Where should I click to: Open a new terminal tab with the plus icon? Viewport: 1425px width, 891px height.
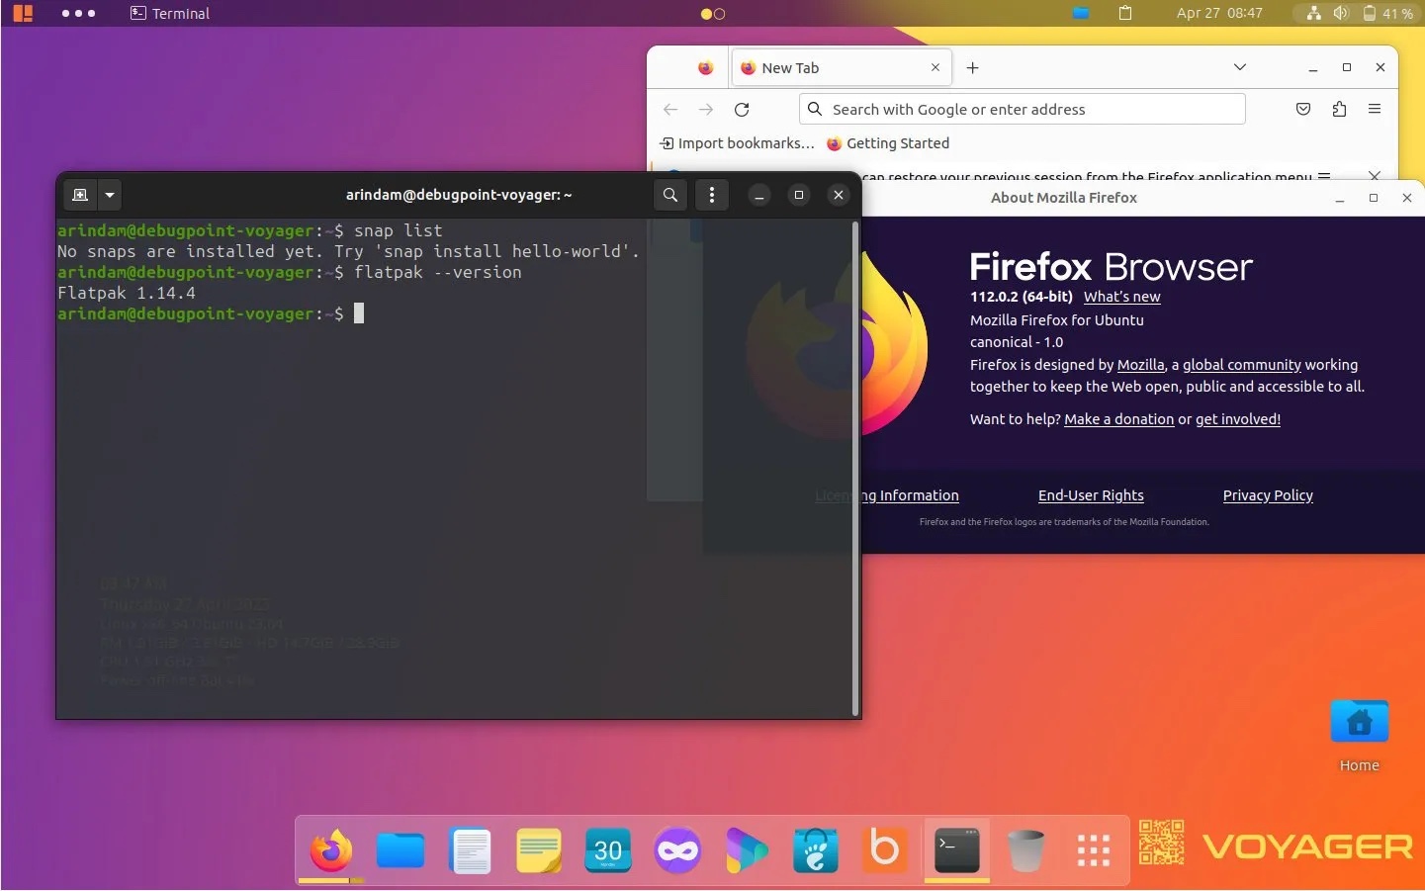coord(80,195)
